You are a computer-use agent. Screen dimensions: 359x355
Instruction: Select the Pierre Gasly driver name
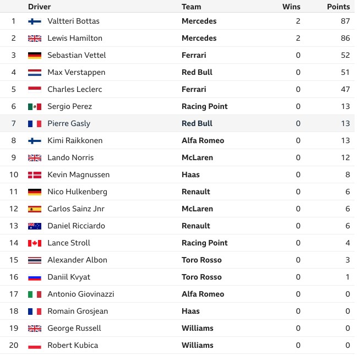[69, 124]
